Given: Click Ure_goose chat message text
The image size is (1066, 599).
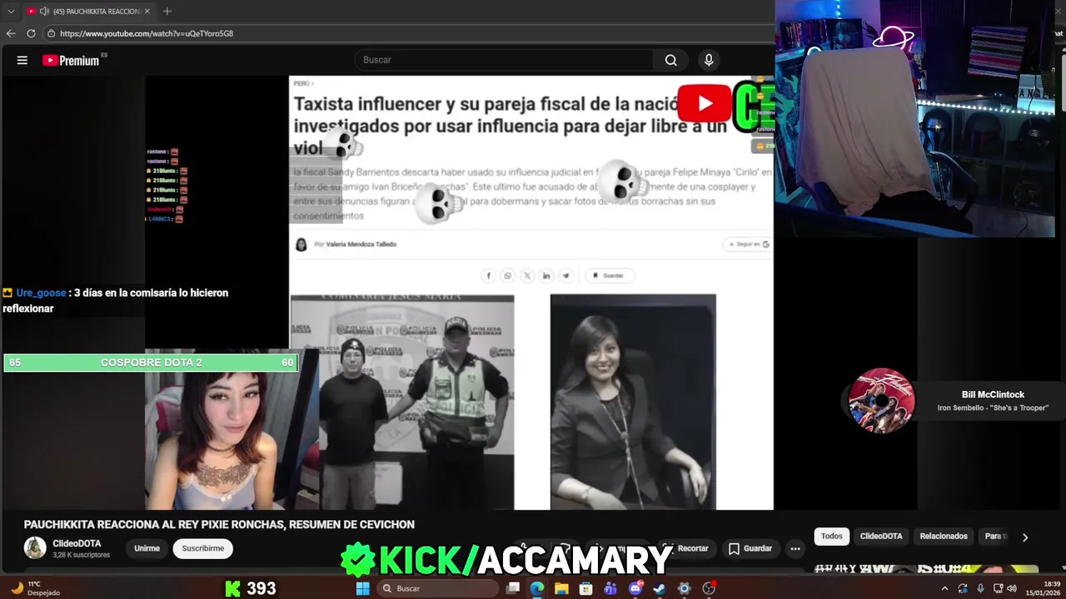Looking at the screenshot, I should pos(115,300).
